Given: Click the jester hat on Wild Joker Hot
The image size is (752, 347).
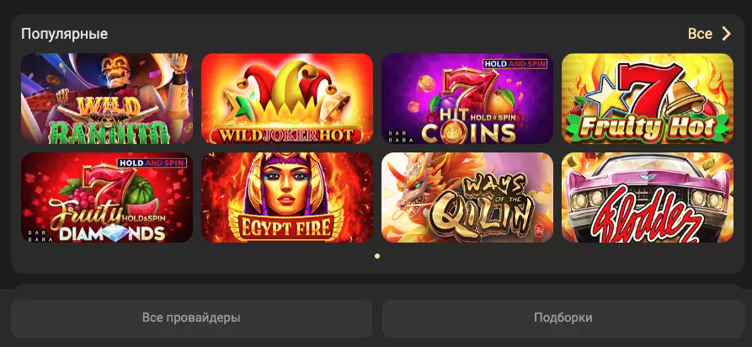Looking at the screenshot, I should tap(287, 87).
